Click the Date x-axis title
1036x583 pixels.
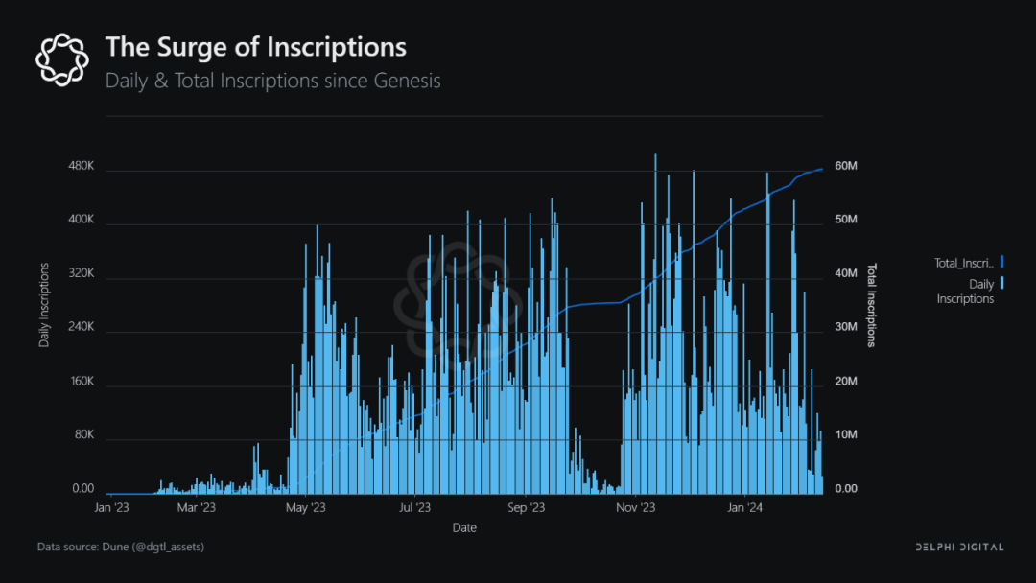pos(464,527)
